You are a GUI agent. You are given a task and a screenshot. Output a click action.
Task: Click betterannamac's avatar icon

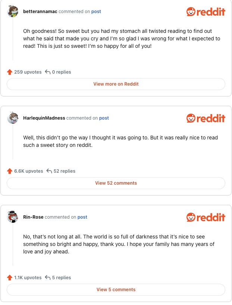(x=13, y=12)
